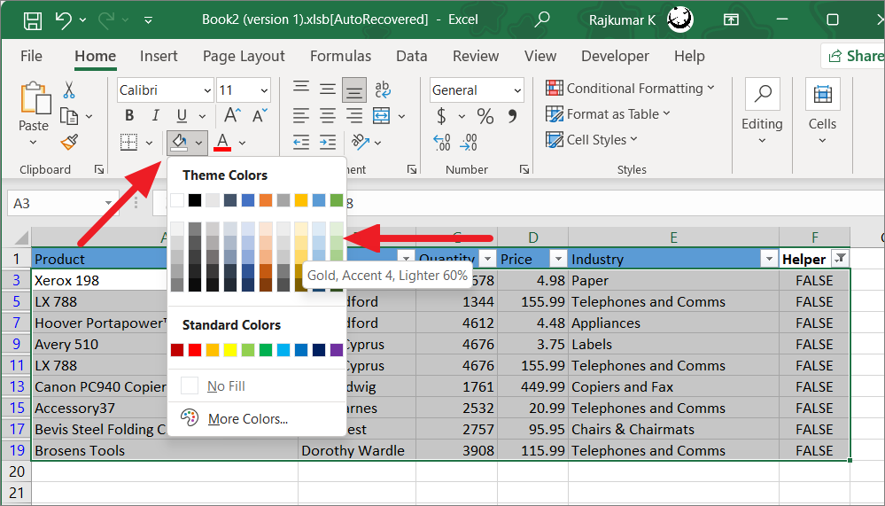Click the Save icon in title bar
The width and height of the screenshot is (885, 506).
pyautogui.click(x=32, y=19)
